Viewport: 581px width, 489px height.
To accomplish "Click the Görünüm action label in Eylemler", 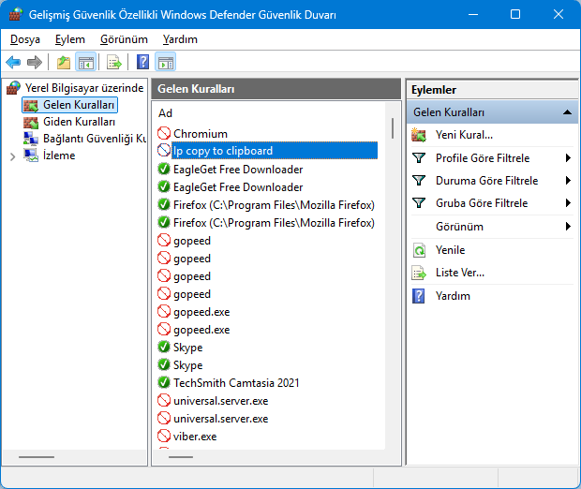I will (x=459, y=227).
